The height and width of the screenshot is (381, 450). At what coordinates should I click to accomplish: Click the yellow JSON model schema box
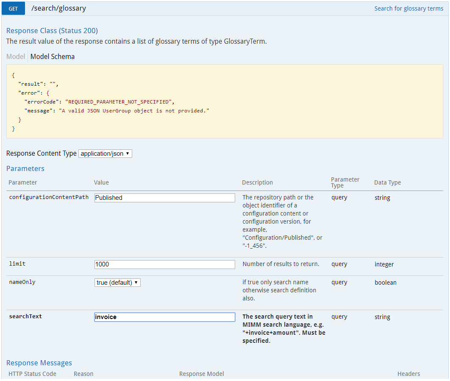point(225,101)
